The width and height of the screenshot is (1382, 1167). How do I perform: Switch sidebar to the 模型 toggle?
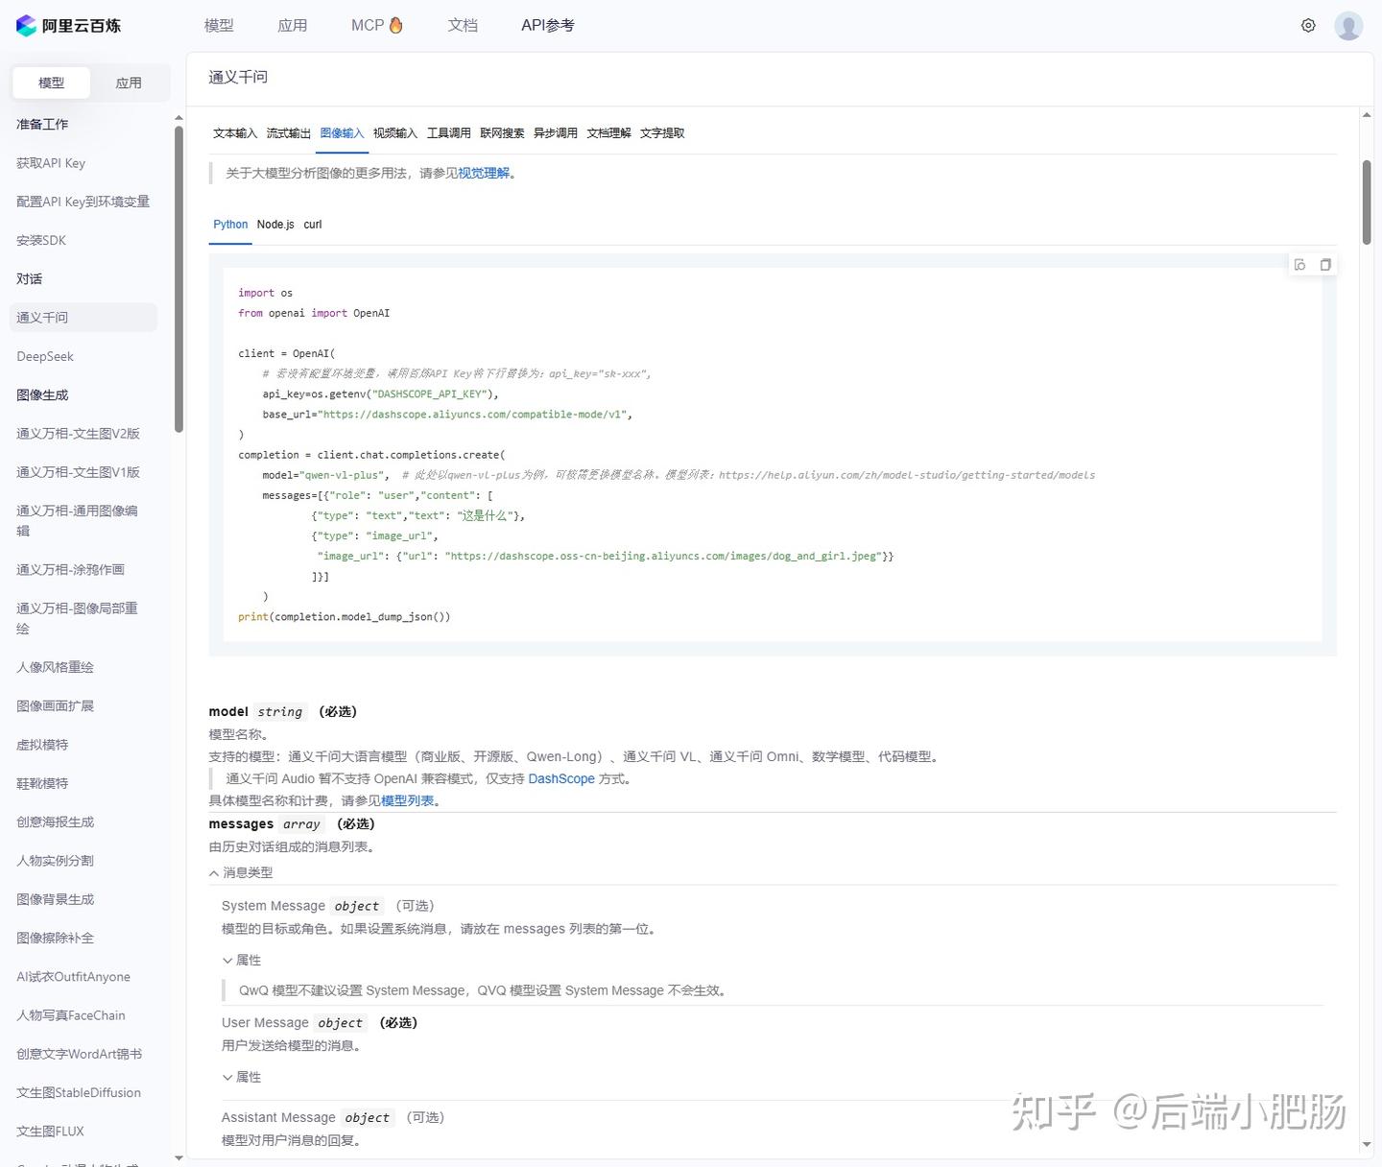click(52, 83)
